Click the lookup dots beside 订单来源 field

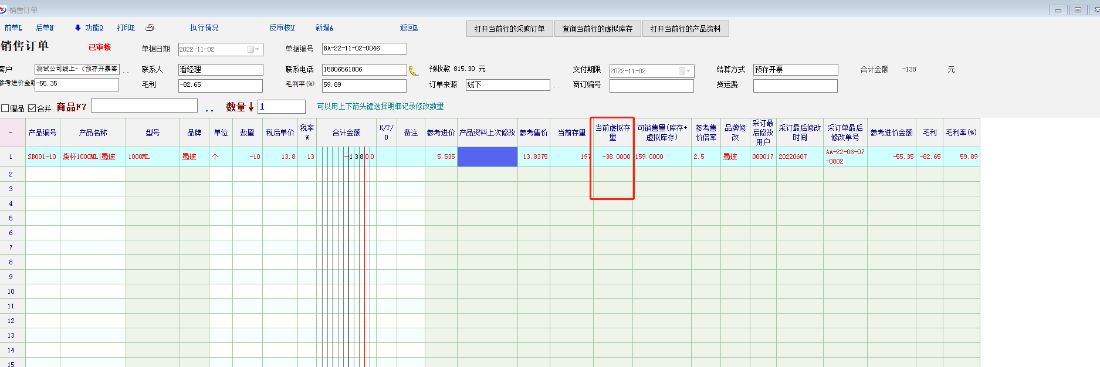(x=556, y=86)
